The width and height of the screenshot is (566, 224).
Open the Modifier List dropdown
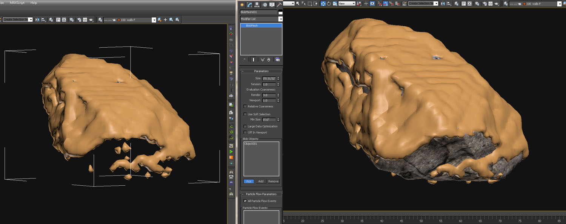click(x=280, y=19)
